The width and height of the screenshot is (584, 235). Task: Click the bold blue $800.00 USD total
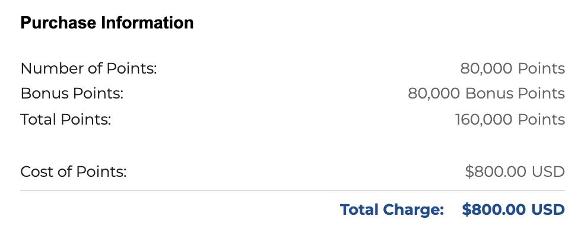coord(513,209)
